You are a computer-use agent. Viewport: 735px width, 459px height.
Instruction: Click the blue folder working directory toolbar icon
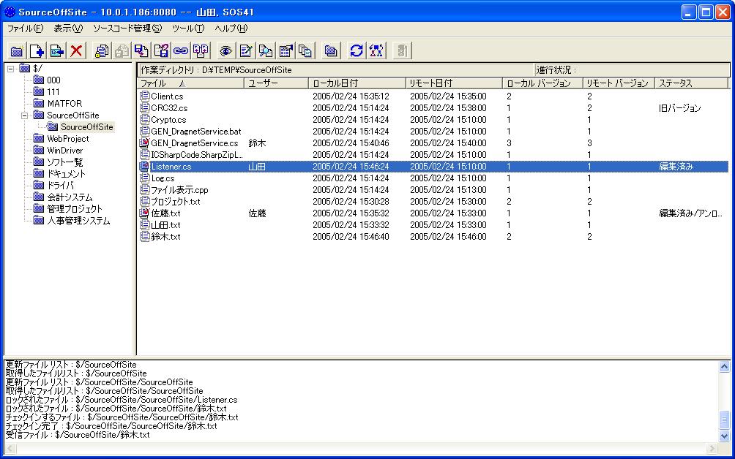331,50
